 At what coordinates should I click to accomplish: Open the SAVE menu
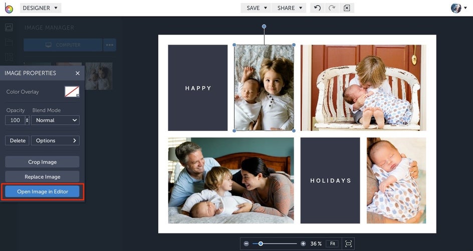click(256, 8)
